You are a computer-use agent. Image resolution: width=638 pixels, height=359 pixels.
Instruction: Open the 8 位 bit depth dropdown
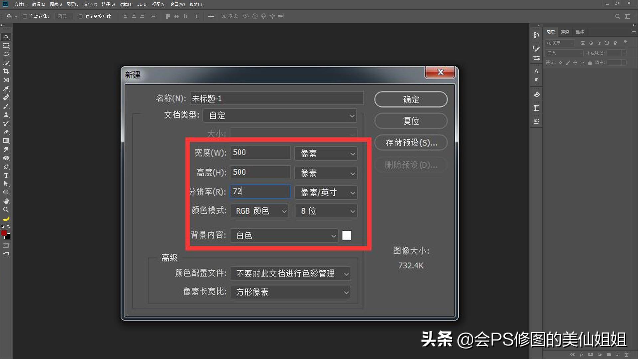(x=326, y=211)
